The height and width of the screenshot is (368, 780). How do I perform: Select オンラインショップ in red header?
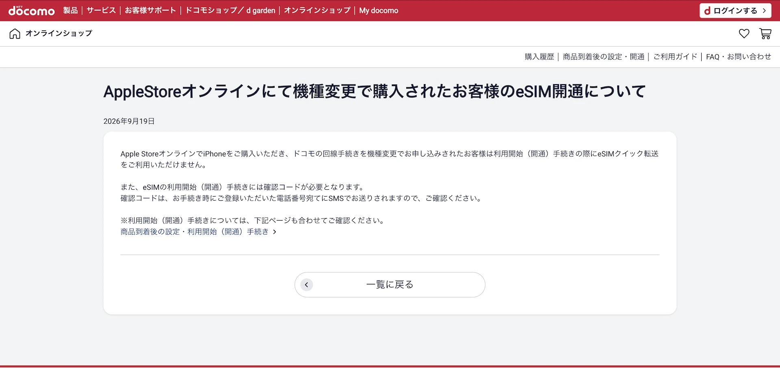click(x=317, y=11)
